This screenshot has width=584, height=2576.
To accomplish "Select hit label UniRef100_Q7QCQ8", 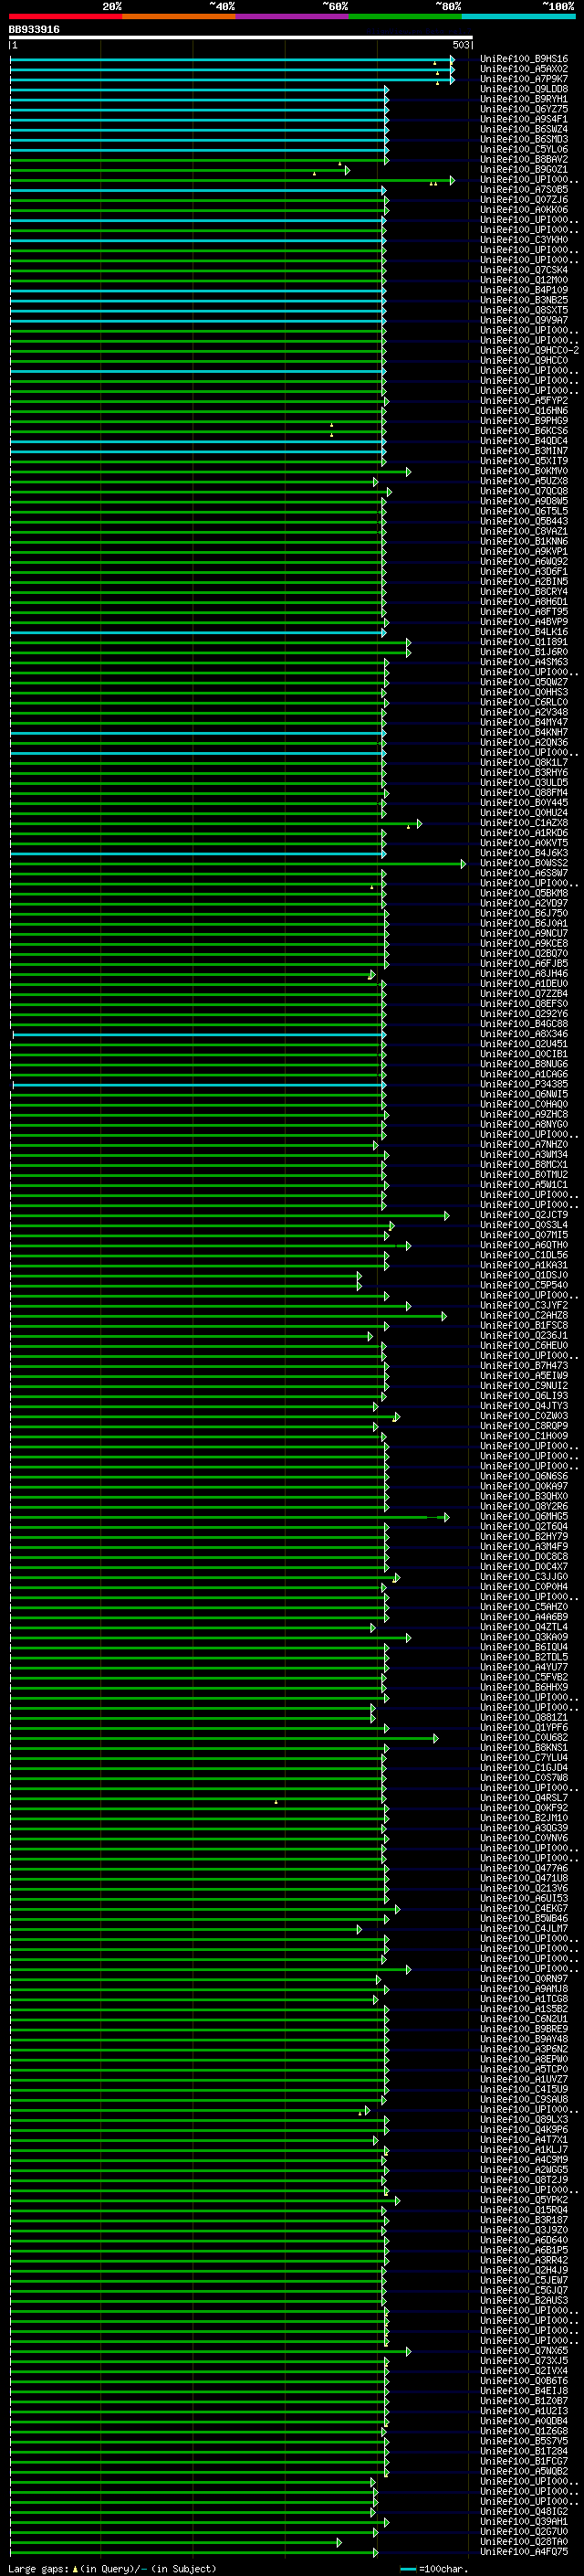I will point(524,491).
